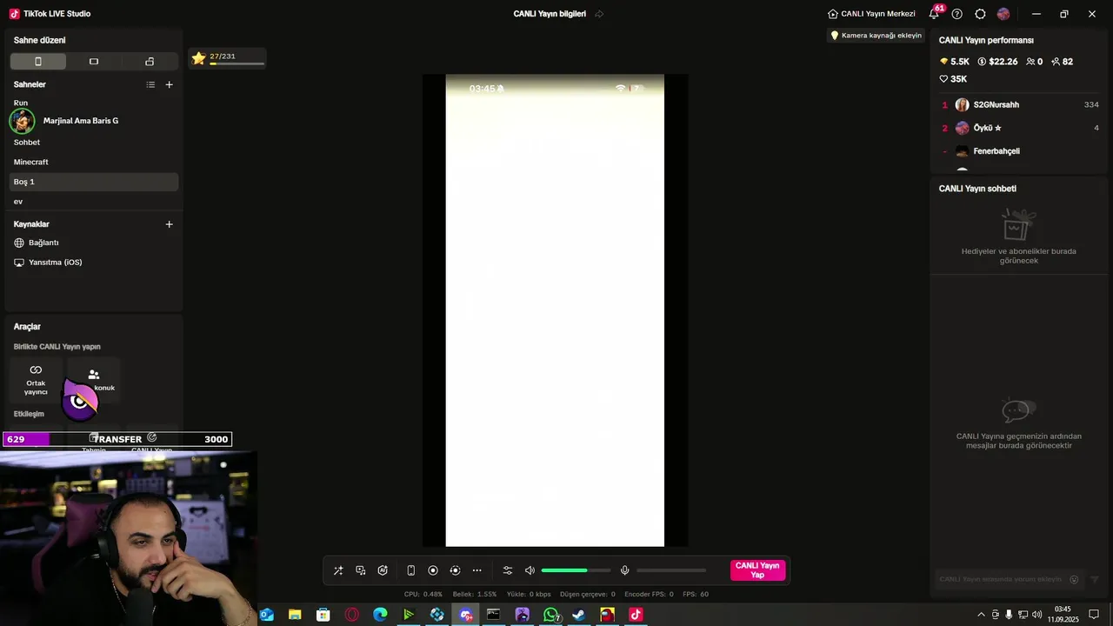This screenshot has width=1113, height=626.
Task: Open the help question mark icon
Action: pos(957,14)
